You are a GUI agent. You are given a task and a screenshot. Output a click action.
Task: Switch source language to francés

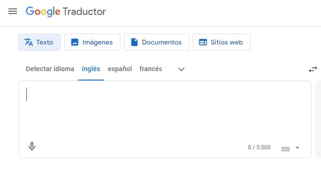[x=151, y=69]
